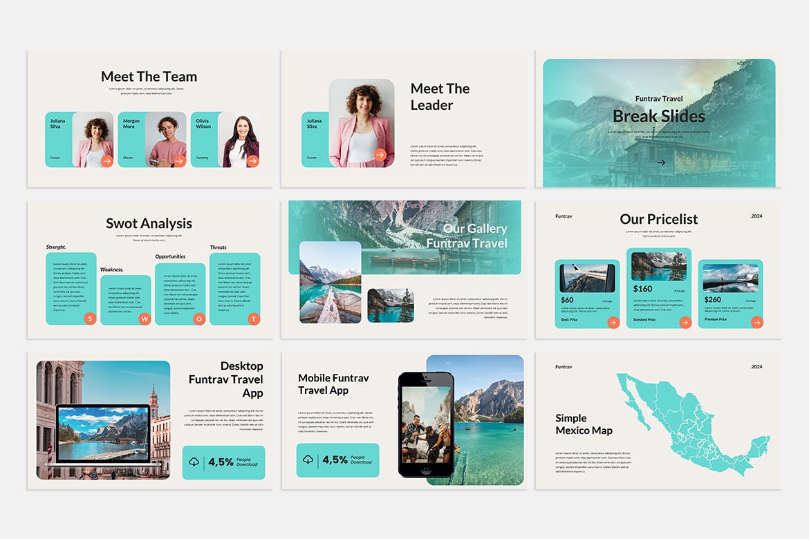Click the Our Pricelist heading
Image resolution: width=809 pixels, height=539 pixels.
tap(658, 219)
